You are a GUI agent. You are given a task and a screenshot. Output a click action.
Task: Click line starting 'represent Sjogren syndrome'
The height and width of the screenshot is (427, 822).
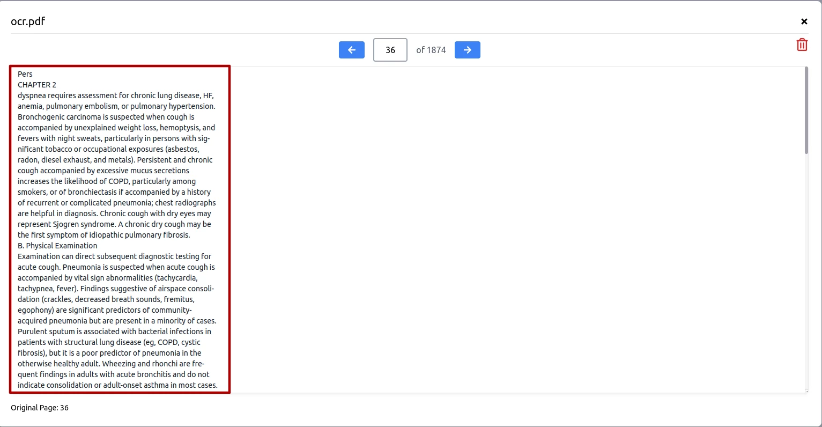[x=114, y=224]
